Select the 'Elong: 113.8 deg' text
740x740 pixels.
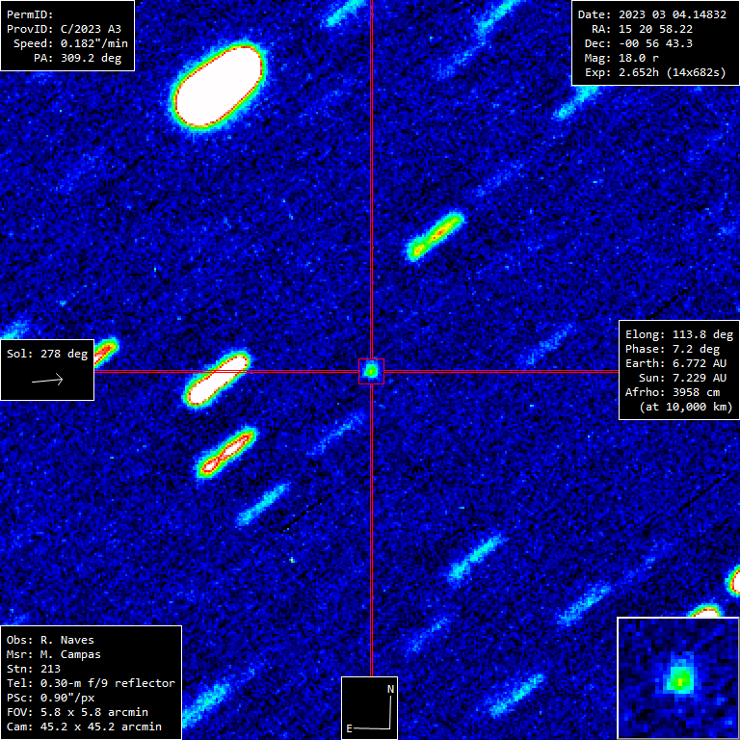pos(679,334)
